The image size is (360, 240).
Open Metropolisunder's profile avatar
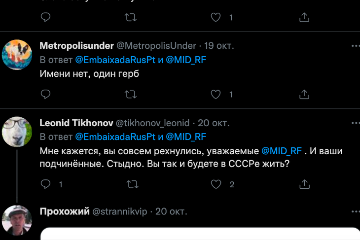17,55
